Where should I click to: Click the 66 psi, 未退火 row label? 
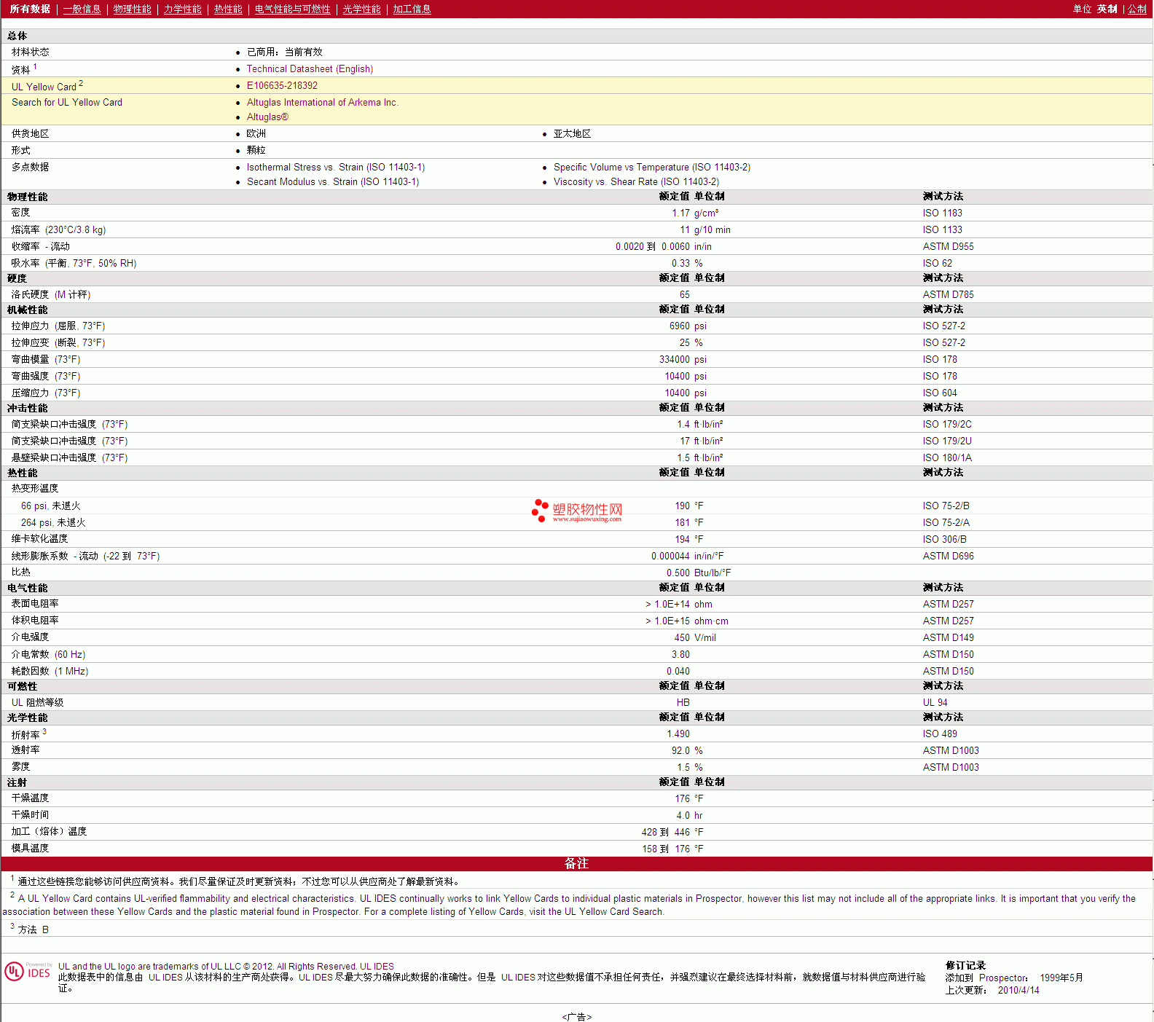(50, 506)
